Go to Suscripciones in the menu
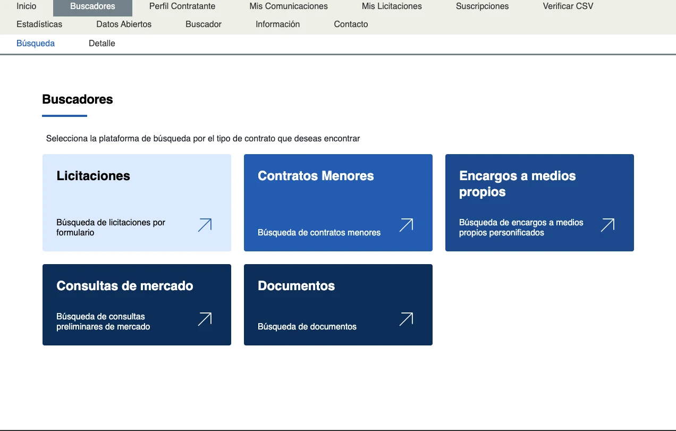The height and width of the screenshot is (431, 676). tap(482, 6)
